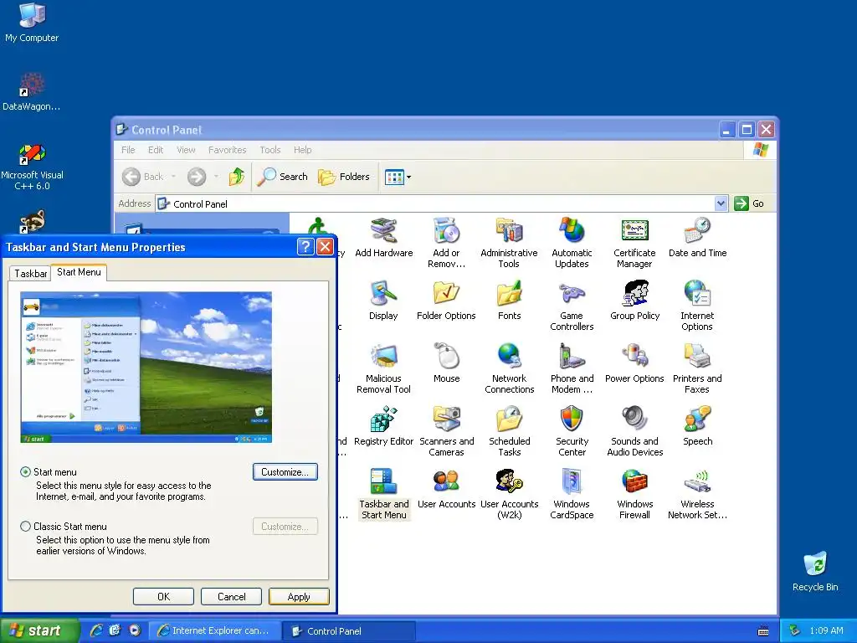Open Wireless Network Setup icon
The width and height of the screenshot is (857, 643).
tap(697, 494)
